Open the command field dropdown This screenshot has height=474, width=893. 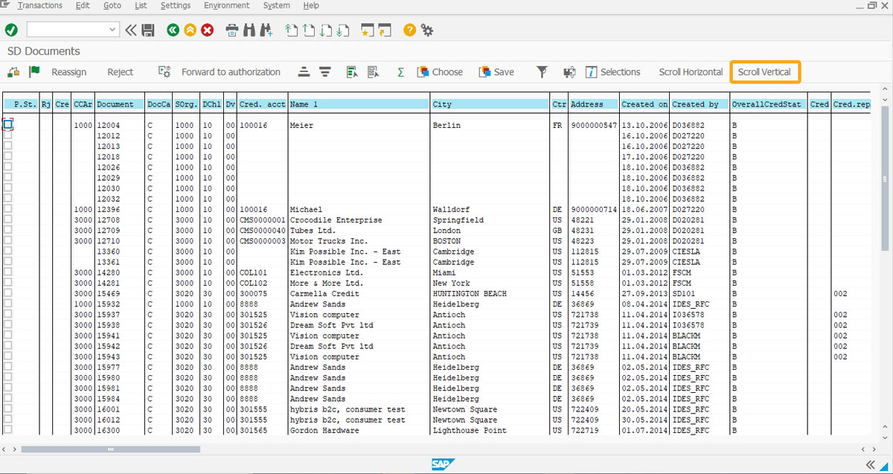point(113,30)
